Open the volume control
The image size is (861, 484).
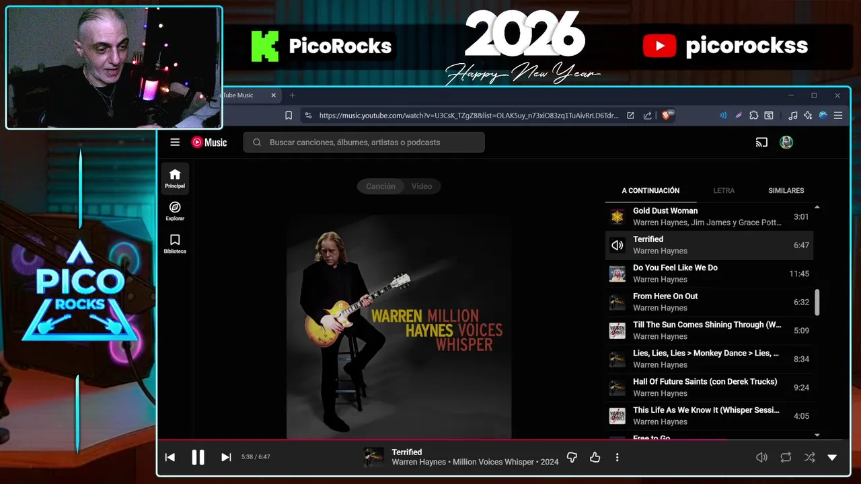tap(761, 457)
